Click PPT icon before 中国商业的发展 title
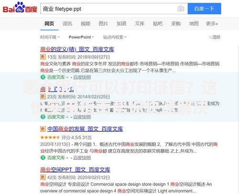 pyautogui.click(x=43, y=129)
